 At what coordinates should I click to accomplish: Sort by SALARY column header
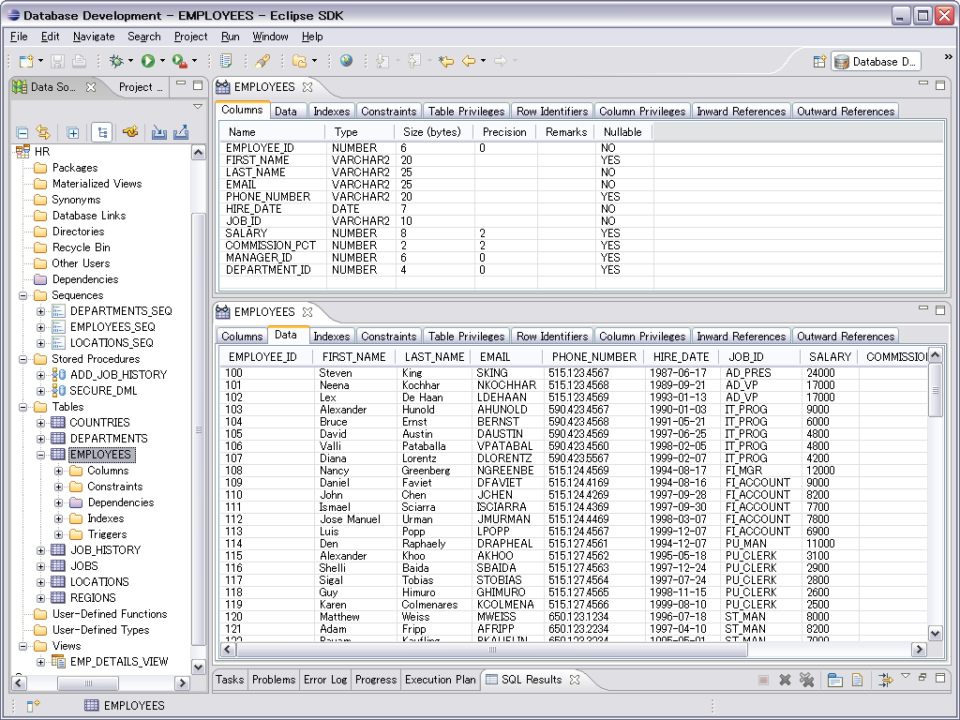(x=830, y=357)
